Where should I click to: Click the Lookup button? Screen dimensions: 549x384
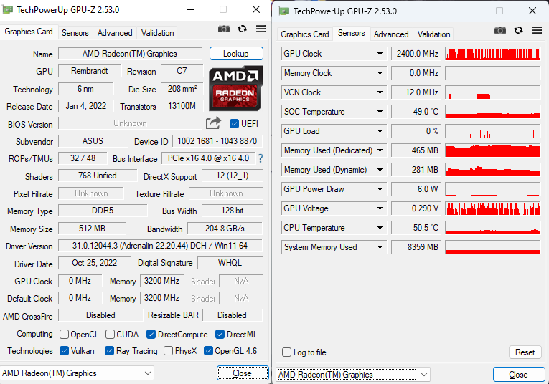pyautogui.click(x=236, y=54)
